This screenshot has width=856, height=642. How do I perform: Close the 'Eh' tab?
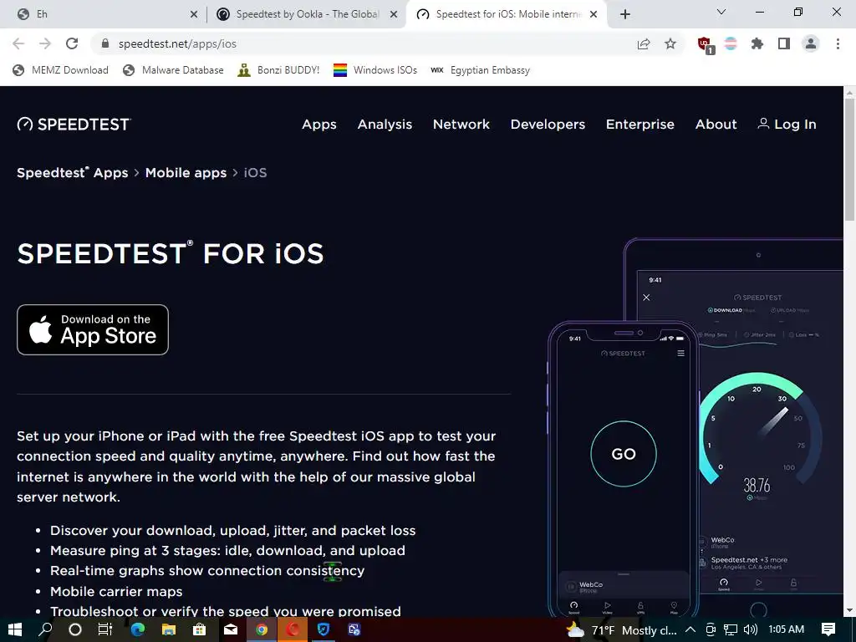click(x=193, y=14)
